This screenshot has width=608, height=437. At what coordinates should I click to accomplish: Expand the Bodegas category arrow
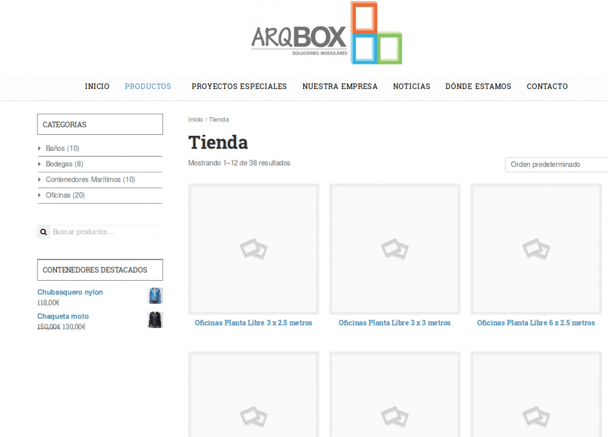click(x=40, y=164)
